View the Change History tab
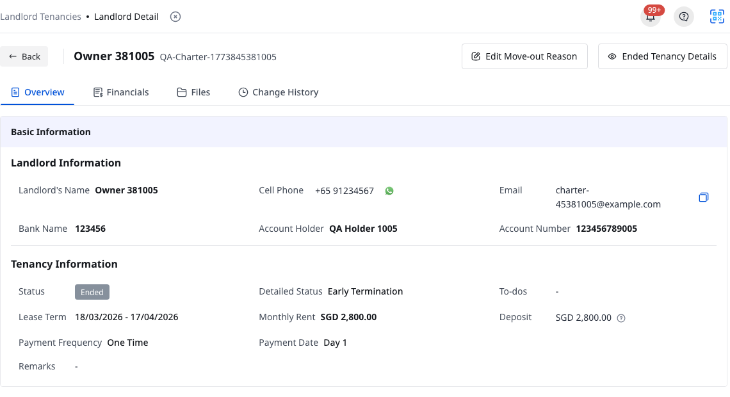The image size is (730, 397). [x=279, y=92]
